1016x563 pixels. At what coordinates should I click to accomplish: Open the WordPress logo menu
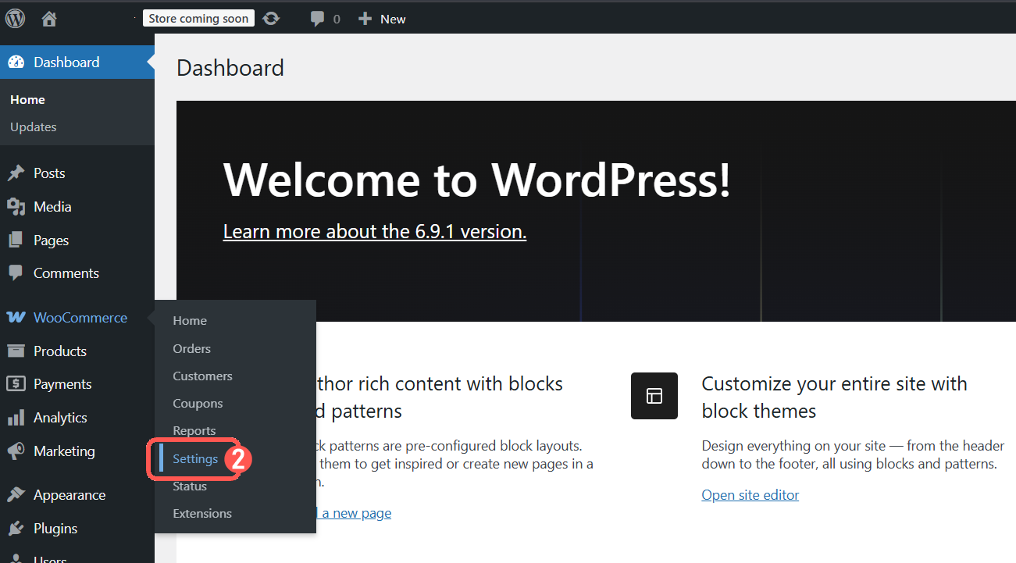click(x=16, y=18)
